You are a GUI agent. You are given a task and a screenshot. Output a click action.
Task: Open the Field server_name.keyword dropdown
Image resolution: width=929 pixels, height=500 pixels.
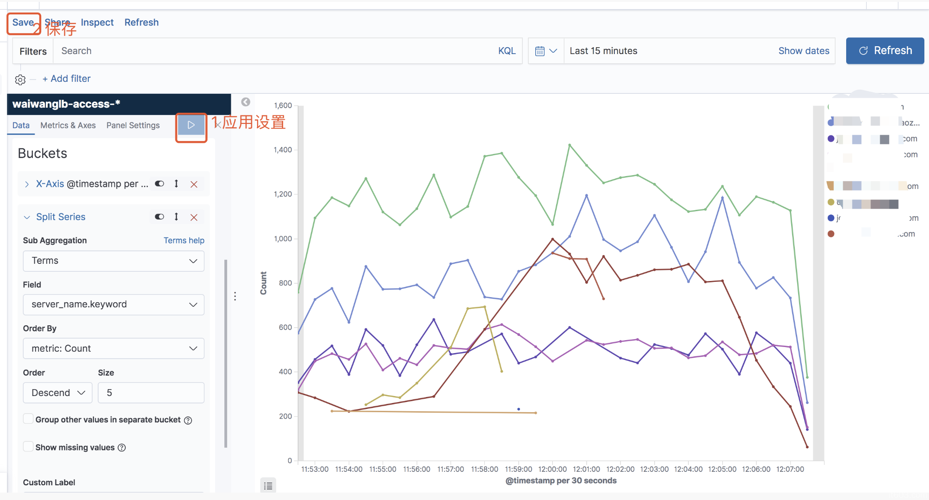click(x=113, y=305)
